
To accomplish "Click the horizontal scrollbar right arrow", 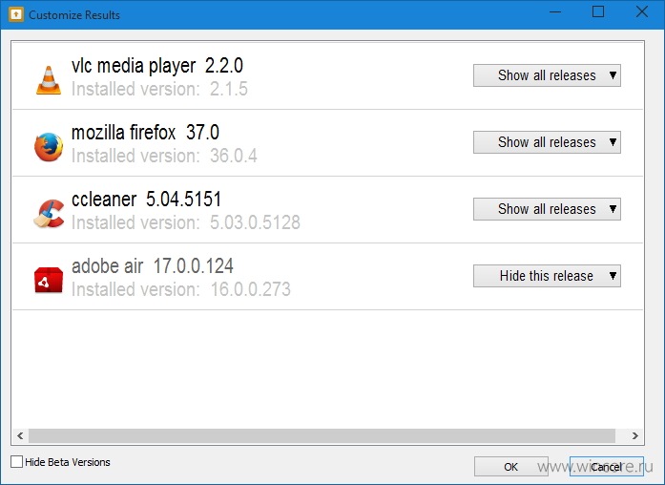I will click(634, 435).
